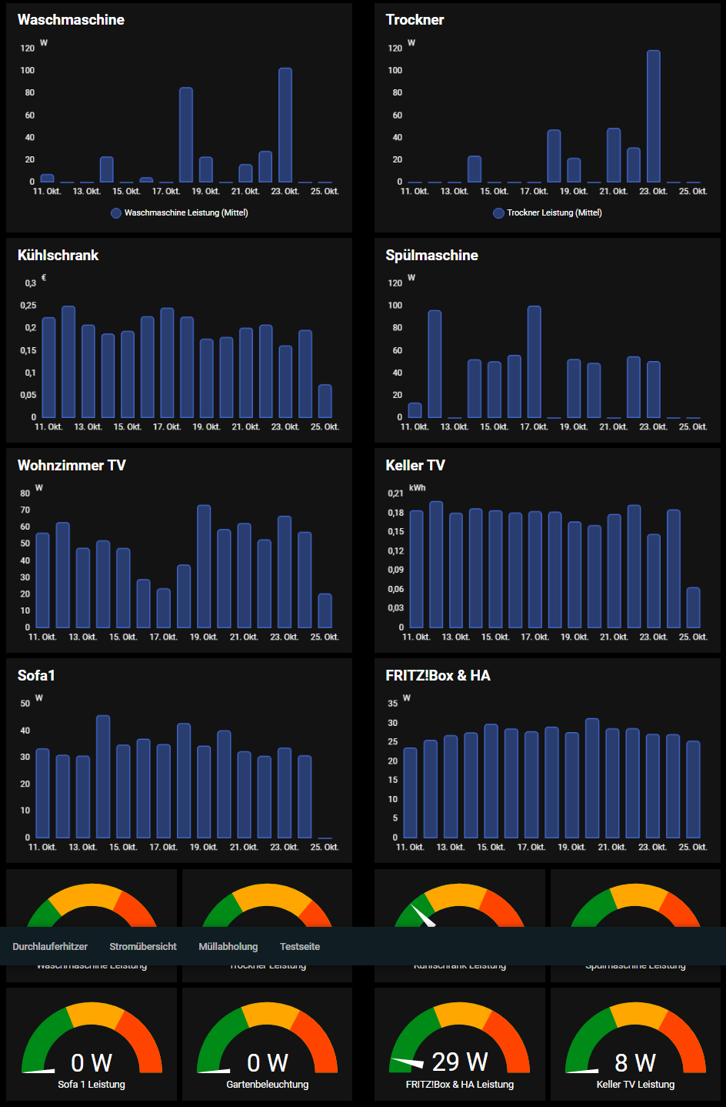Click the tallest bar in Waschmaschine chart
726x1107 pixels.
[285, 125]
